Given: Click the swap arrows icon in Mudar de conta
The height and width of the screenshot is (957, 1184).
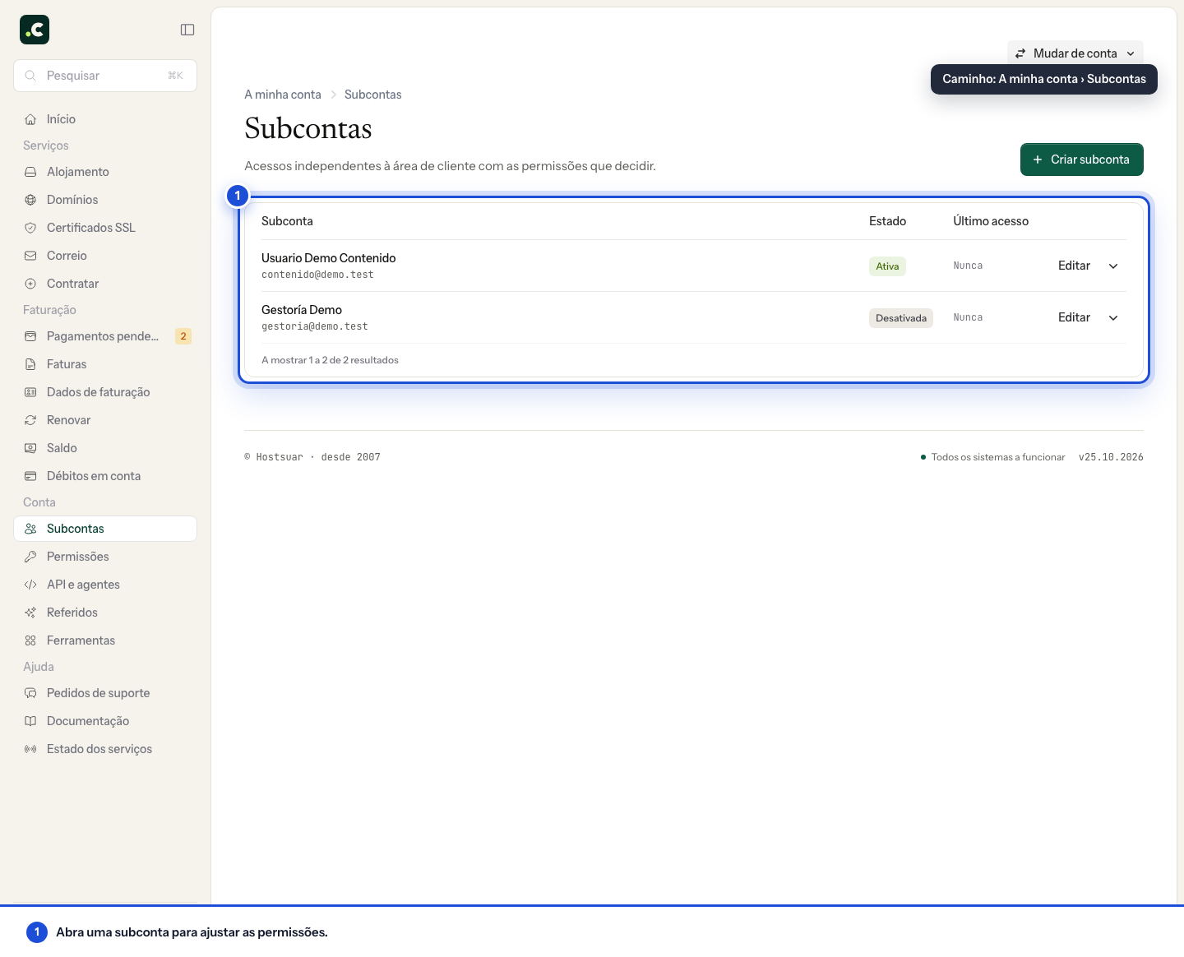Looking at the screenshot, I should (x=1020, y=53).
